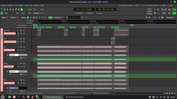Open the volume tray icon
Screen dimensions: 177x99
[164, 97]
